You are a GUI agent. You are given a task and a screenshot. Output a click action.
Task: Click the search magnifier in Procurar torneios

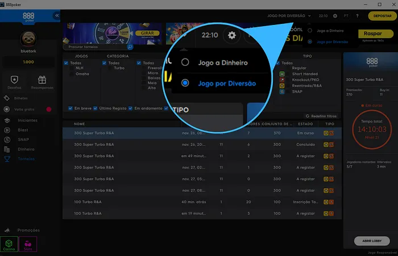tap(130, 47)
